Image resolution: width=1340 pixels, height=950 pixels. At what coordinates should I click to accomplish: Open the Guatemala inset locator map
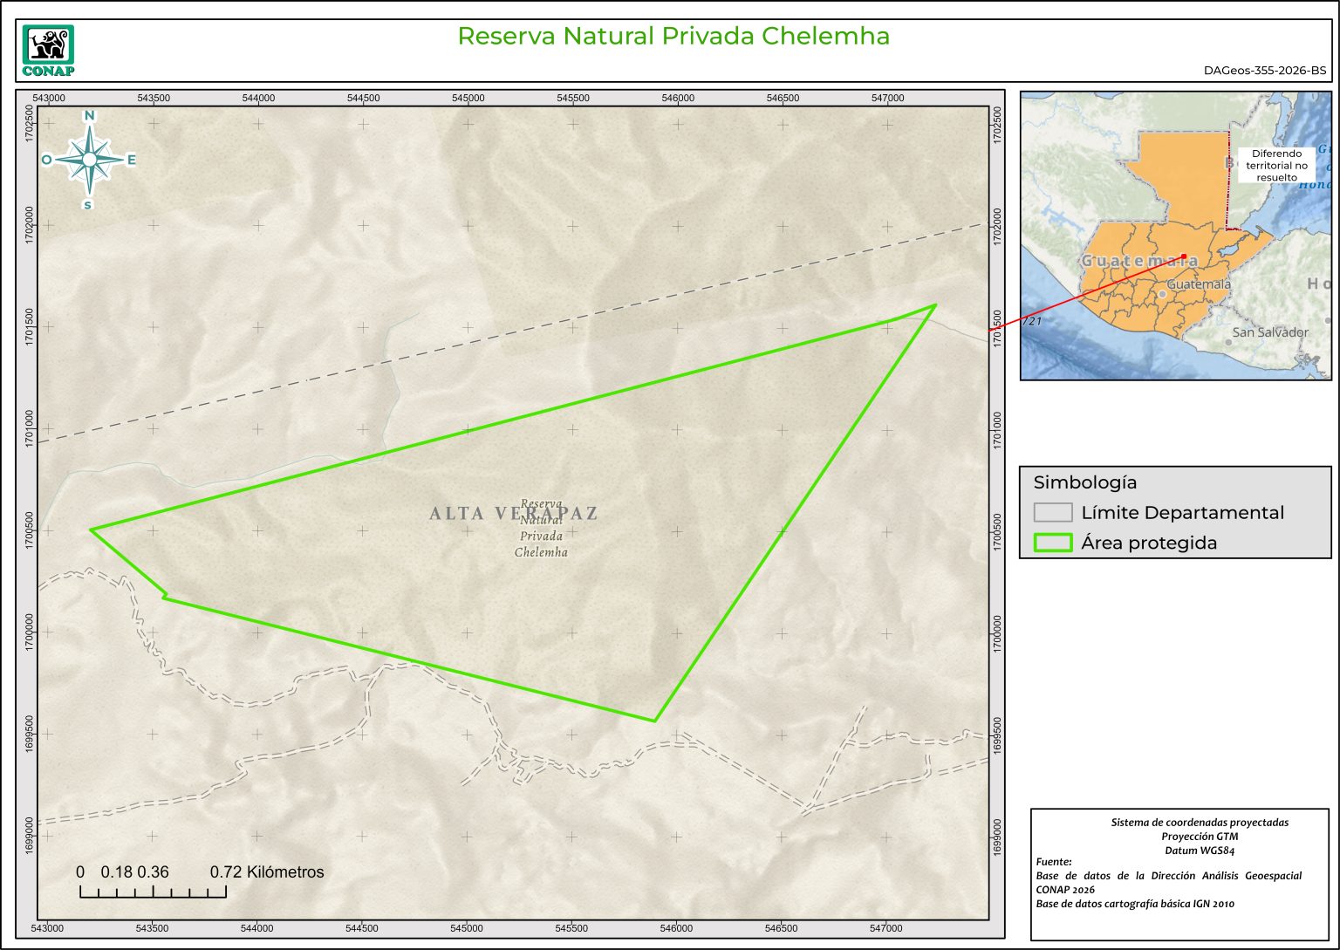click(1175, 236)
